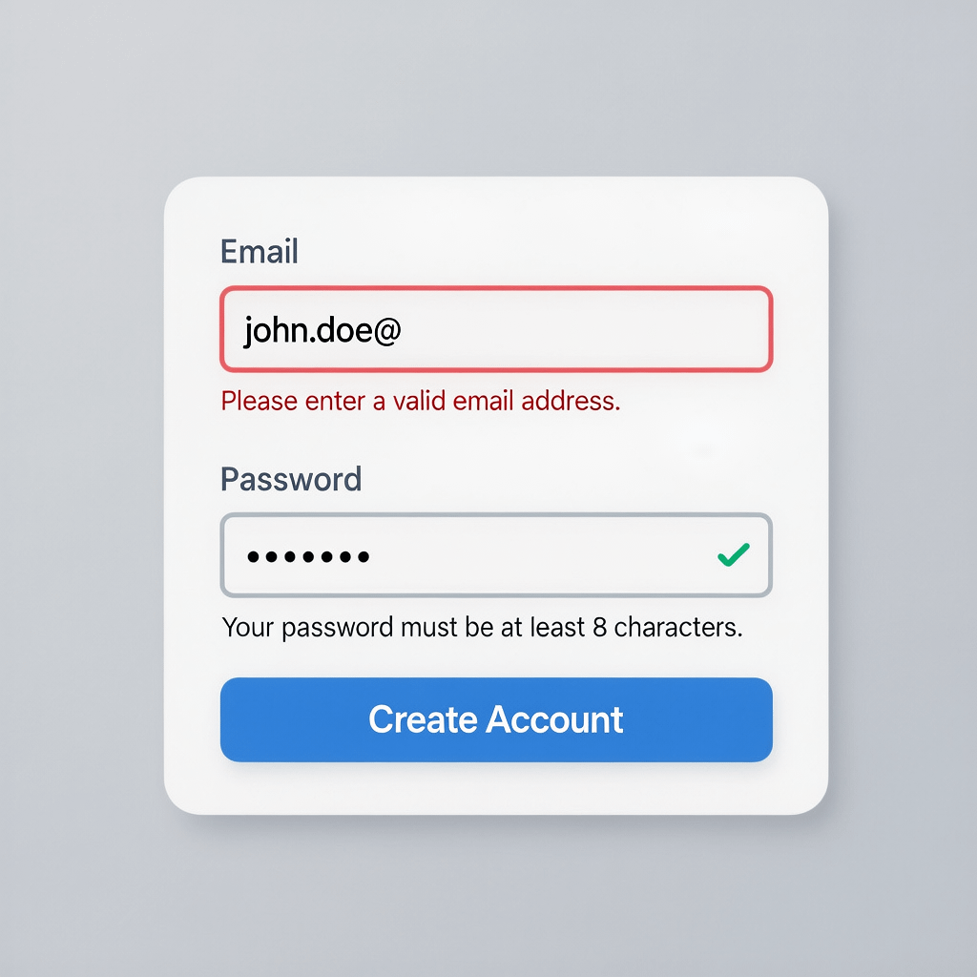The width and height of the screenshot is (977, 977).
Task: Click the Email field label
Action: pyautogui.click(x=258, y=251)
